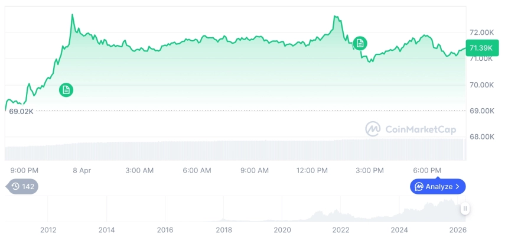The height and width of the screenshot is (237, 508).
Task: Click the 68.00K price axis label
Action: tap(481, 137)
